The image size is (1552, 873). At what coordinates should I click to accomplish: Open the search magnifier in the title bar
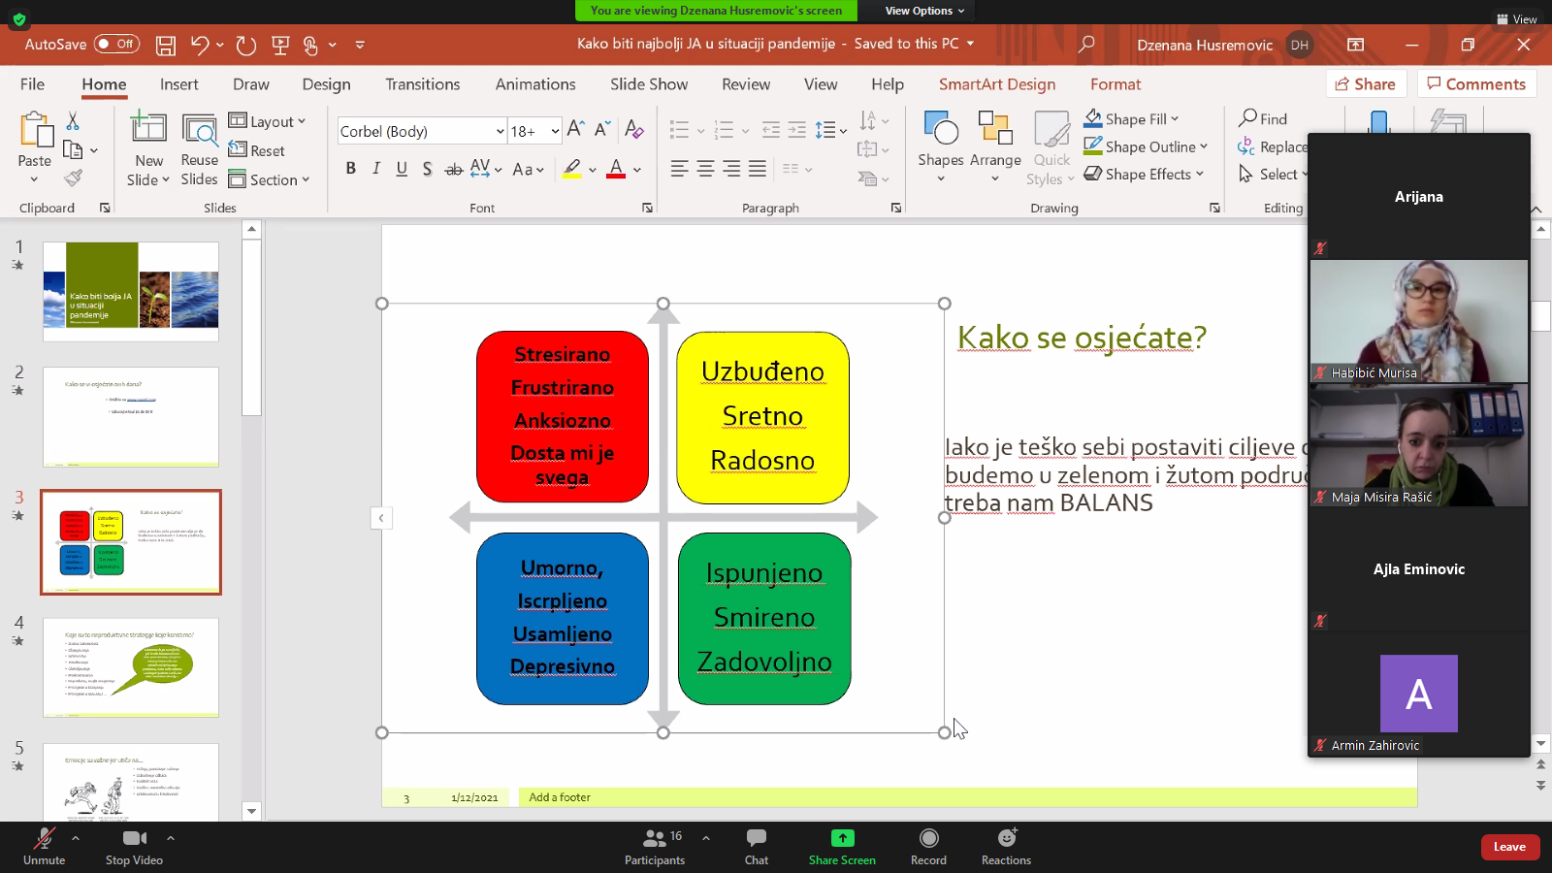(x=1086, y=44)
